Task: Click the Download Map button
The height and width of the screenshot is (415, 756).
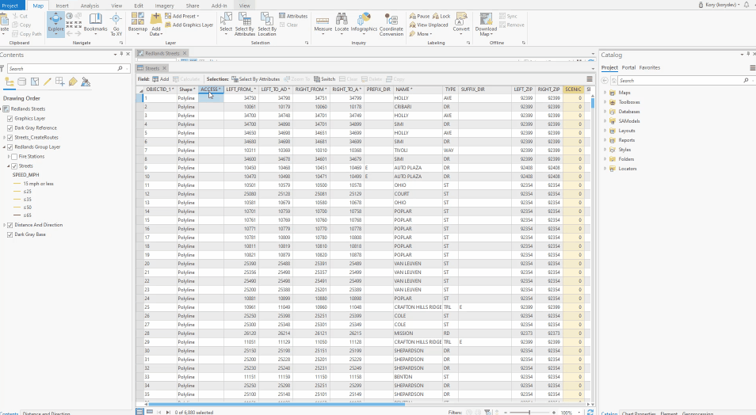Action: point(486,24)
